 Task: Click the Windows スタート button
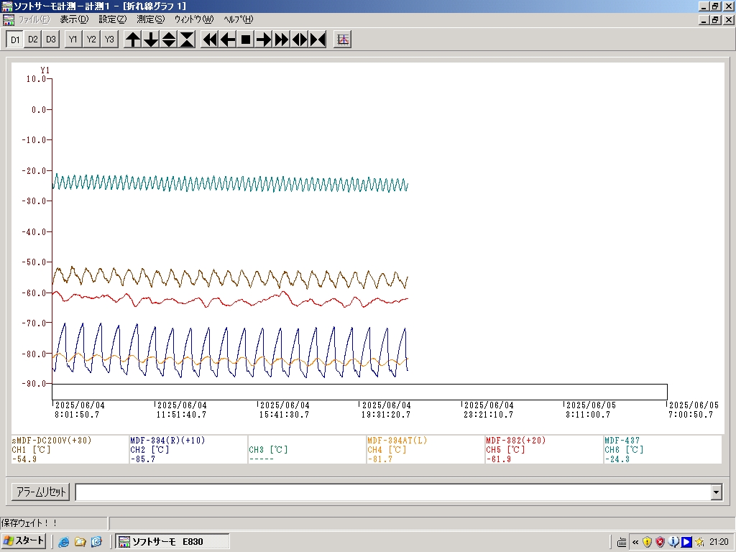24,541
